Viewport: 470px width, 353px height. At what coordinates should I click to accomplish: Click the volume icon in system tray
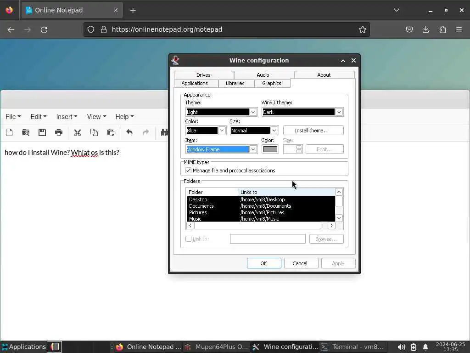(401, 347)
